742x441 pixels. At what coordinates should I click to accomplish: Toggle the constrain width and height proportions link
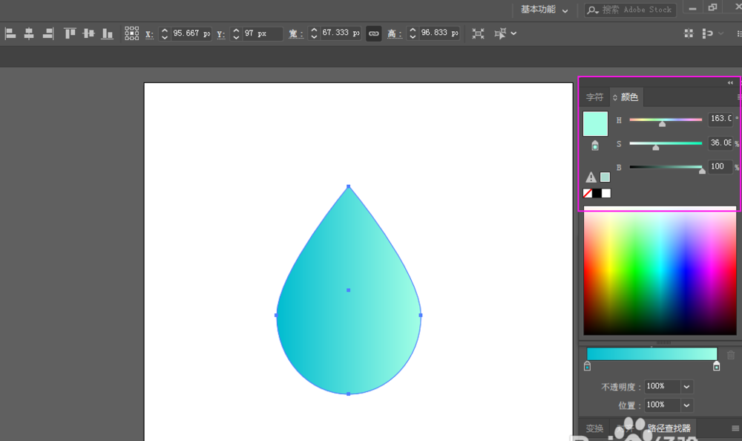374,33
